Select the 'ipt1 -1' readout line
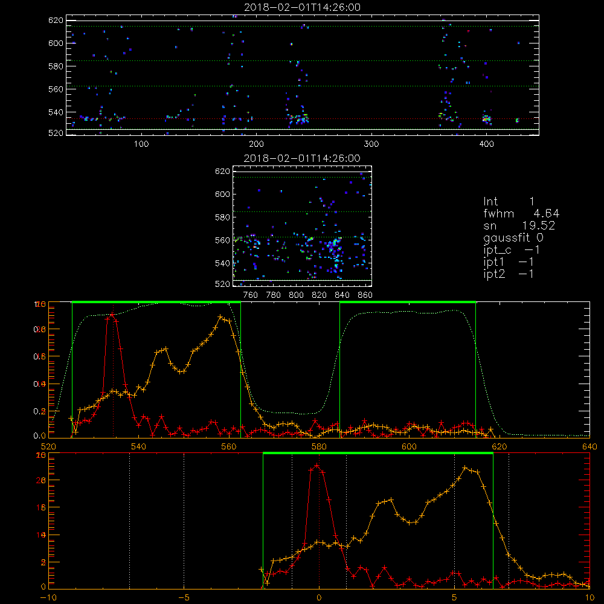604x604 pixels. pyautogui.click(x=509, y=262)
